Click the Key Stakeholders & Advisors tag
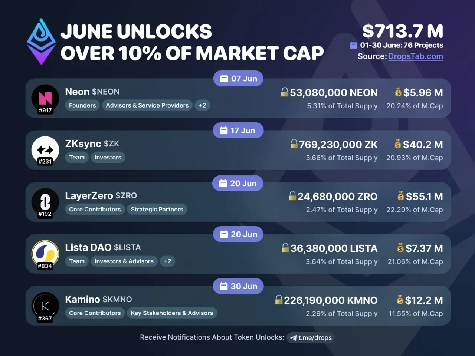 click(172, 313)
